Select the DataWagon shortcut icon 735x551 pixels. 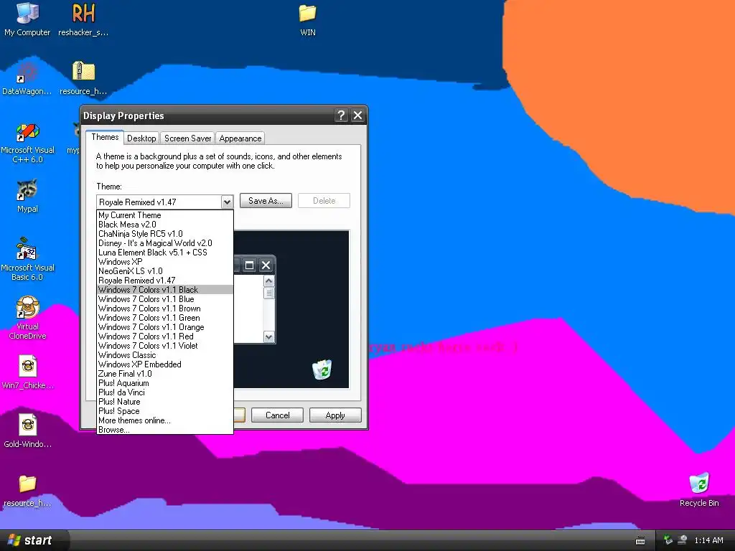point(27,77)
